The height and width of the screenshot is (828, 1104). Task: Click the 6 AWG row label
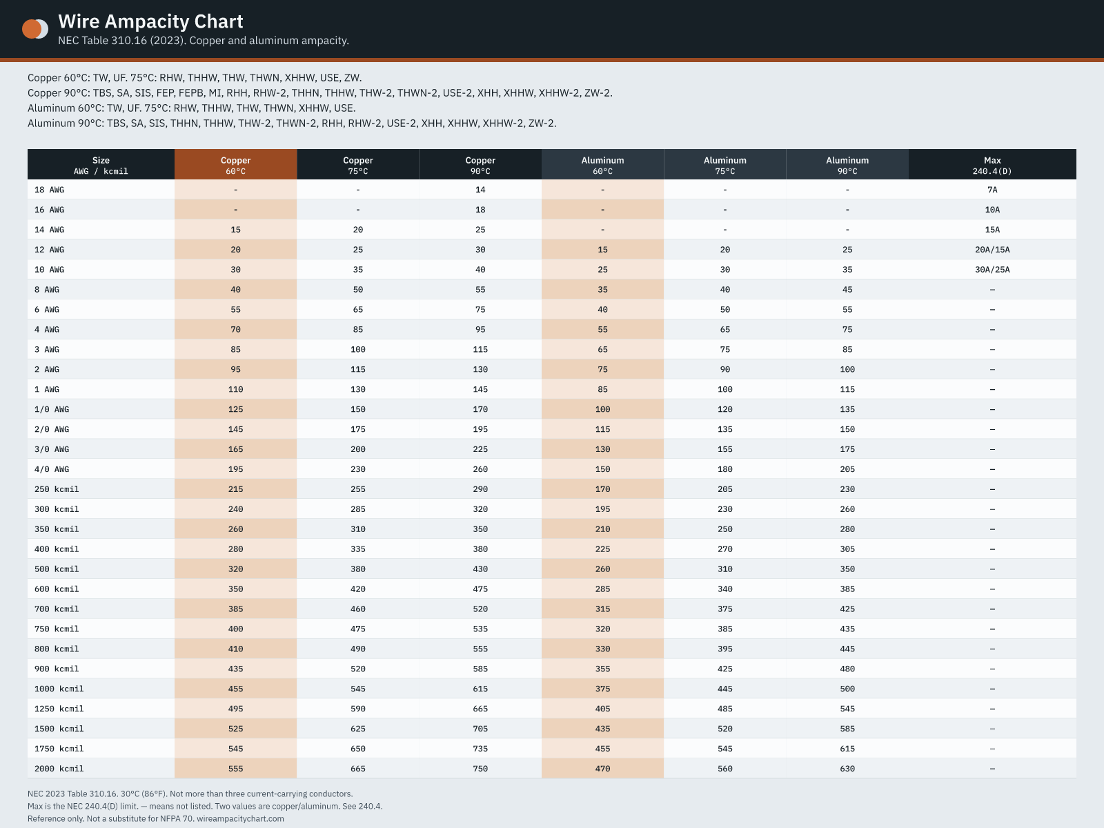tap(47, 310)
